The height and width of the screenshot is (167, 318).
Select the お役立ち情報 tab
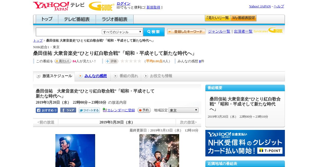(x=161, y=76)
